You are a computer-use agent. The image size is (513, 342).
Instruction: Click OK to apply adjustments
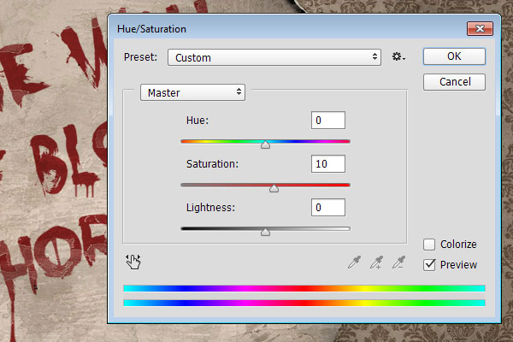point(454,56)
